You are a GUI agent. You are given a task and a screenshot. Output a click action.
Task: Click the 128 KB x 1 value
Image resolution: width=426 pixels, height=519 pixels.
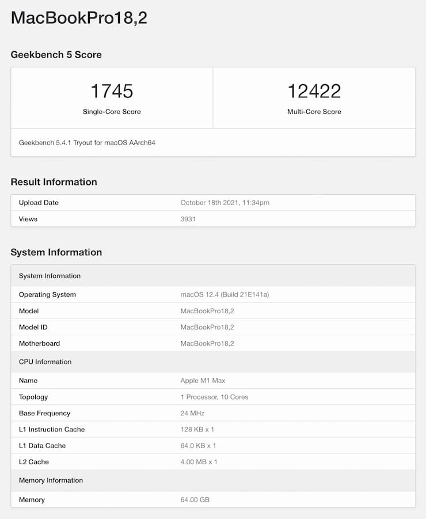click(x=197, y=429)
